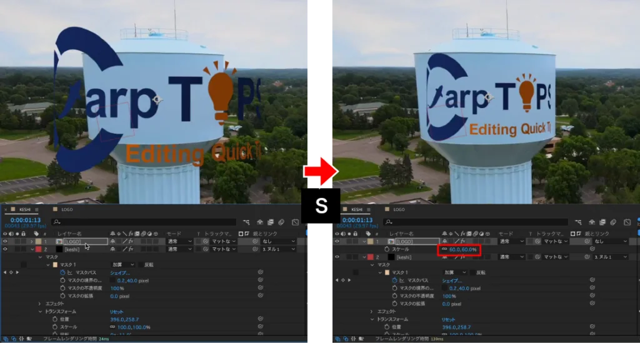Add keyframe diamond at マスクパス in left screenshot

click(11, 272)
